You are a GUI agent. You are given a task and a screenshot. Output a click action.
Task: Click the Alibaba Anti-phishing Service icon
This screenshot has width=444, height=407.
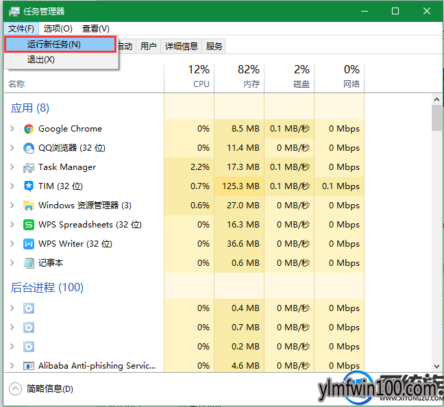(29, 366)
